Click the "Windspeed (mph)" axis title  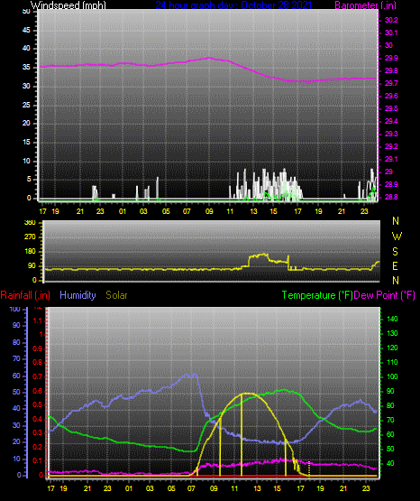point(68,5)
